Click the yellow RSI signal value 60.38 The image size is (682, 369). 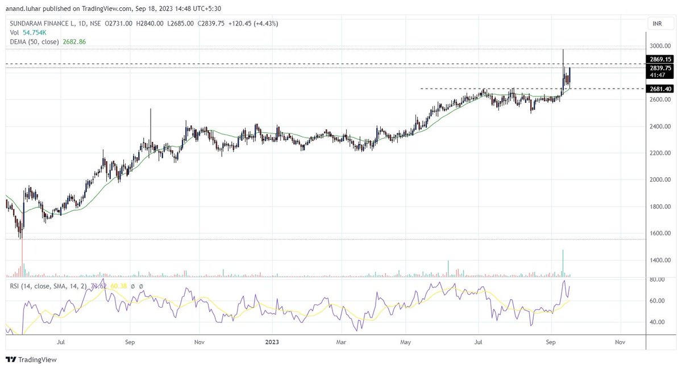pyautogui.click(x=119, y=286)
